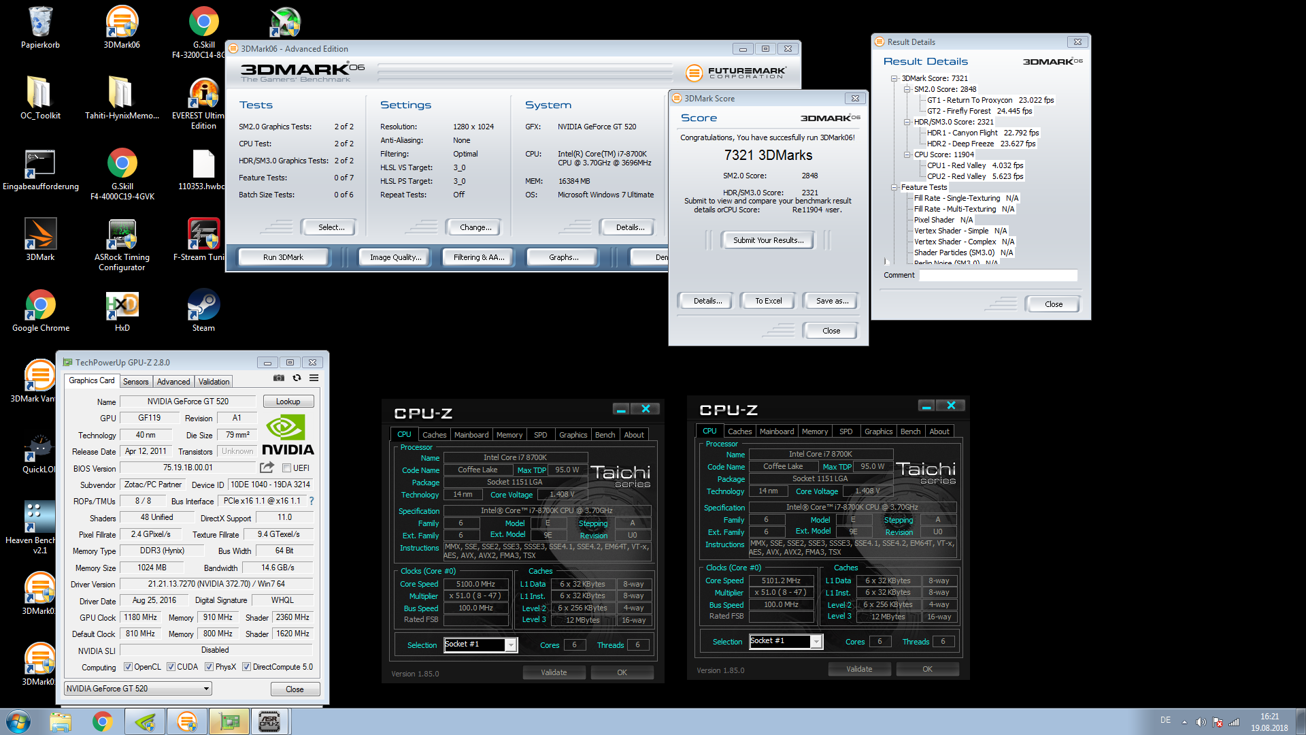Select the OC_Toolkit folder icon
Image resolution: width=1306 pixels, height=735 pixels.
tap(40, 98)
